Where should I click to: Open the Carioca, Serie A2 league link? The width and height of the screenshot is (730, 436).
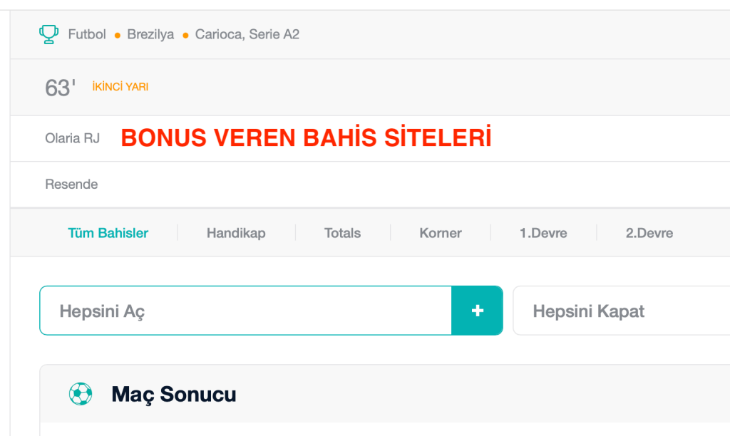point(247,34)
